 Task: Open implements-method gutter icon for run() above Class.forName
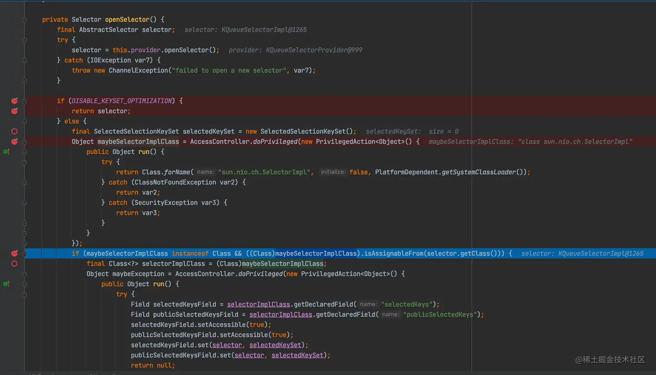6,152
